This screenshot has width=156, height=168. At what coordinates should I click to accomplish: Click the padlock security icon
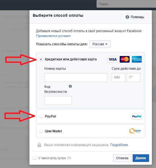(x=39, y=145)
